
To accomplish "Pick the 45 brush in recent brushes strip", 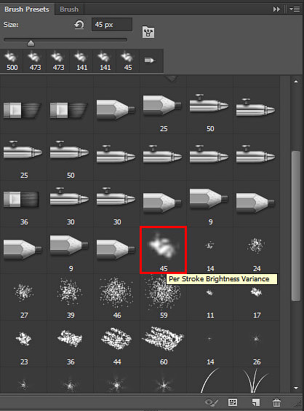I will (128, 60).
